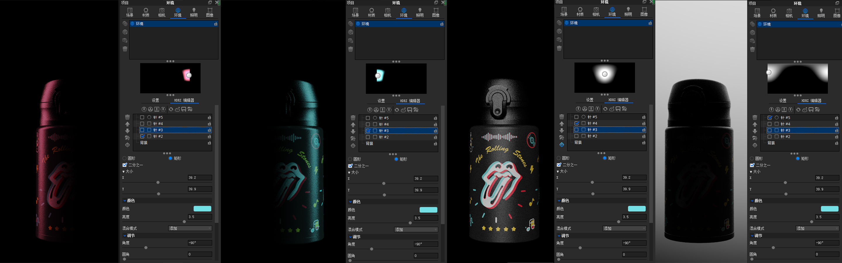Image resolution: width=842 pixels, height=263 pixels.
Task: Click the 亮度 value field in the pink-light panel
Action: 200,217
